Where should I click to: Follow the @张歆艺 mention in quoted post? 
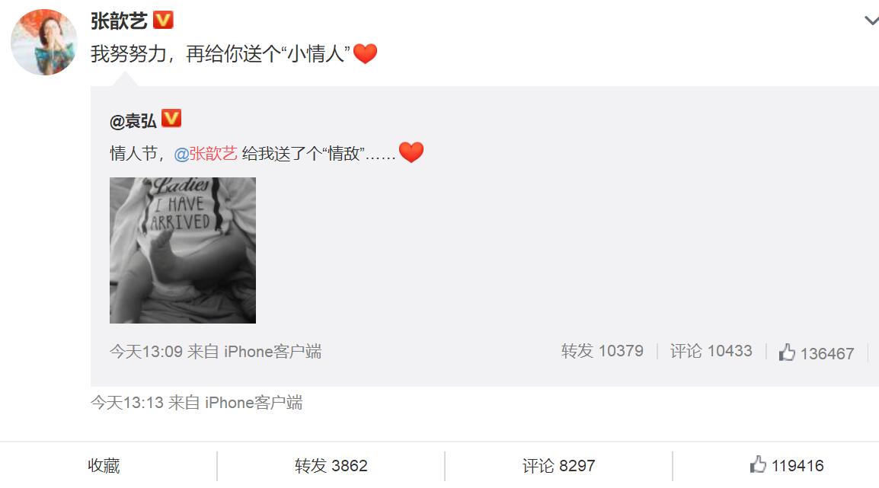pos(206,153)
